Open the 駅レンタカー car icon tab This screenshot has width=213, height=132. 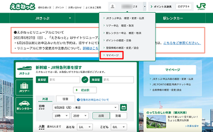(24, 105)
